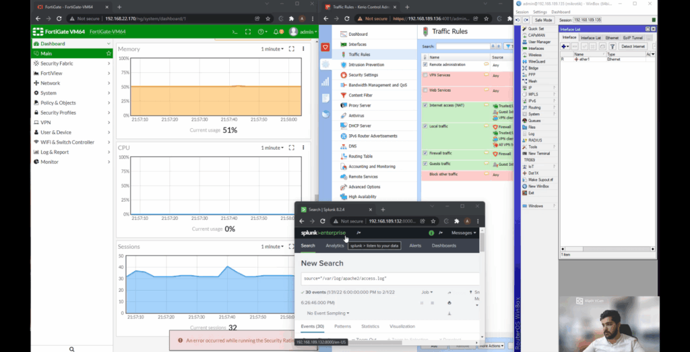The height and width of the screenshot is (352, 690).
Task: Open the Kerio configuration gear icon
Action: coord(325,64)
